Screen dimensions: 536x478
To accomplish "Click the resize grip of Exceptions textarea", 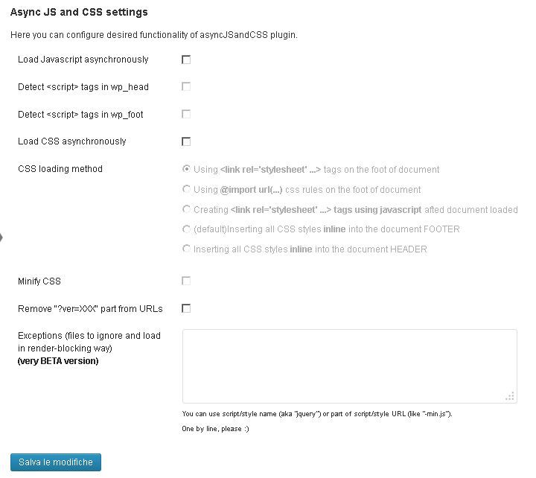I will pyautogui.click(x=510, y=396).
